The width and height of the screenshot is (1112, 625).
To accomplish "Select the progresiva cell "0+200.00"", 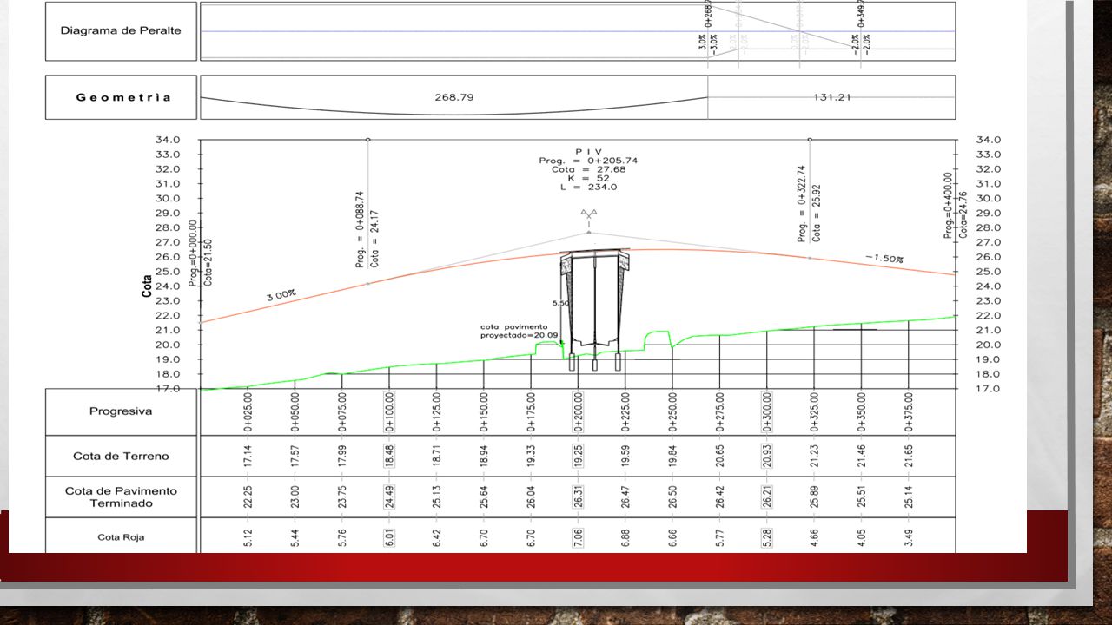I will tap(578, 413).
